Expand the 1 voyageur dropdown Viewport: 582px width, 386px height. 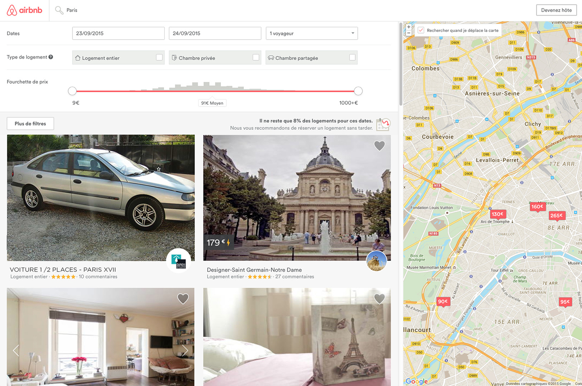pyautogui.click(x=312, y=33)
